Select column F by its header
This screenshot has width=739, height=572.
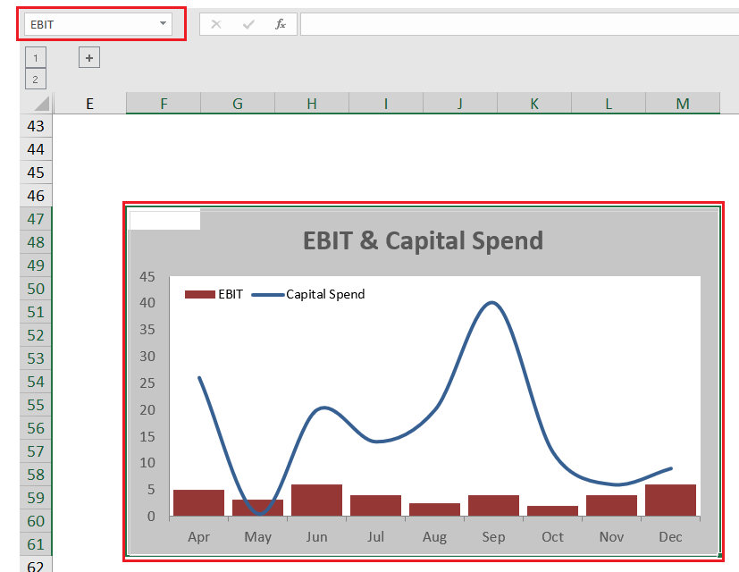(x=164, y=102)
